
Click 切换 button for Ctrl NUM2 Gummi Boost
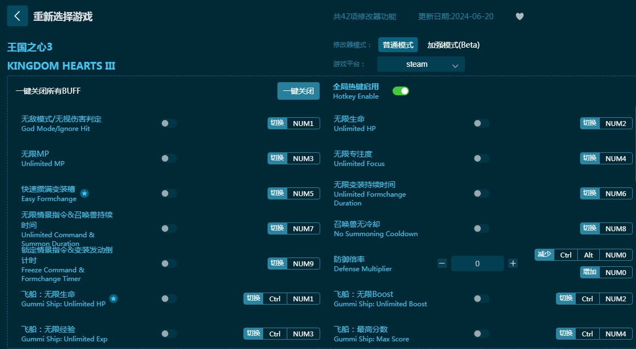coord(566,299)
